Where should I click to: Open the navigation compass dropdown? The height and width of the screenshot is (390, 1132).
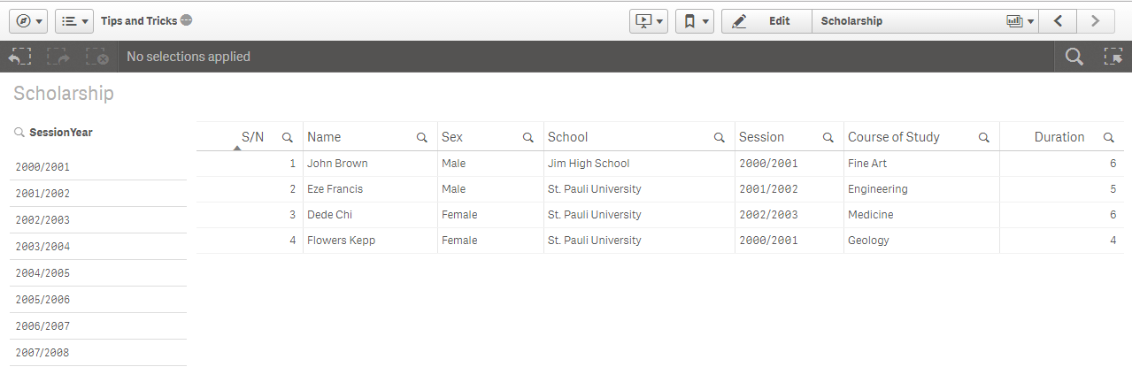tap(27, 21)
